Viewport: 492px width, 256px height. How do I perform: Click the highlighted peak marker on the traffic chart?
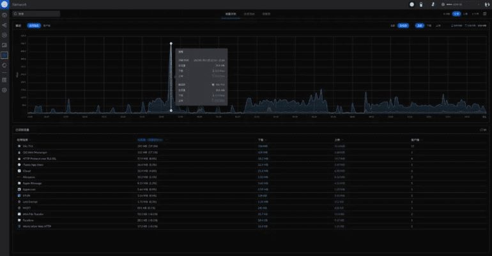click(171, 44)
